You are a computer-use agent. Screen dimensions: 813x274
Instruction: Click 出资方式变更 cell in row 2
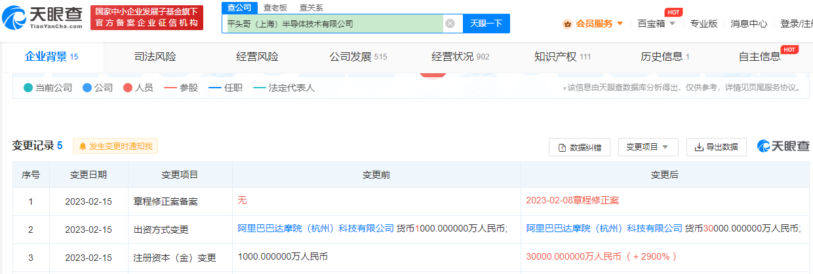(180, 230)
